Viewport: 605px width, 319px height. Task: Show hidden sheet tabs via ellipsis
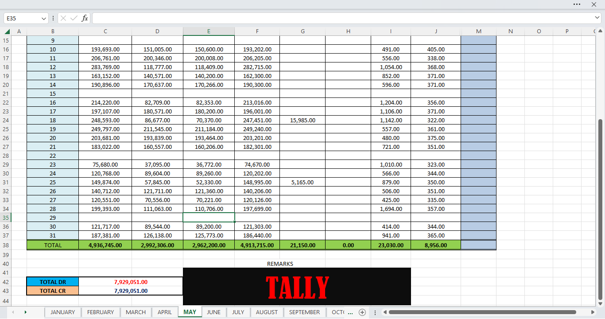click(x=350, y=312)
